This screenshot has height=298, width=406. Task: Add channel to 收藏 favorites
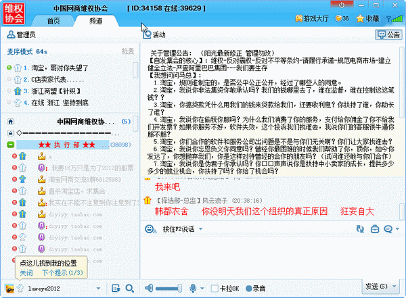367,18
